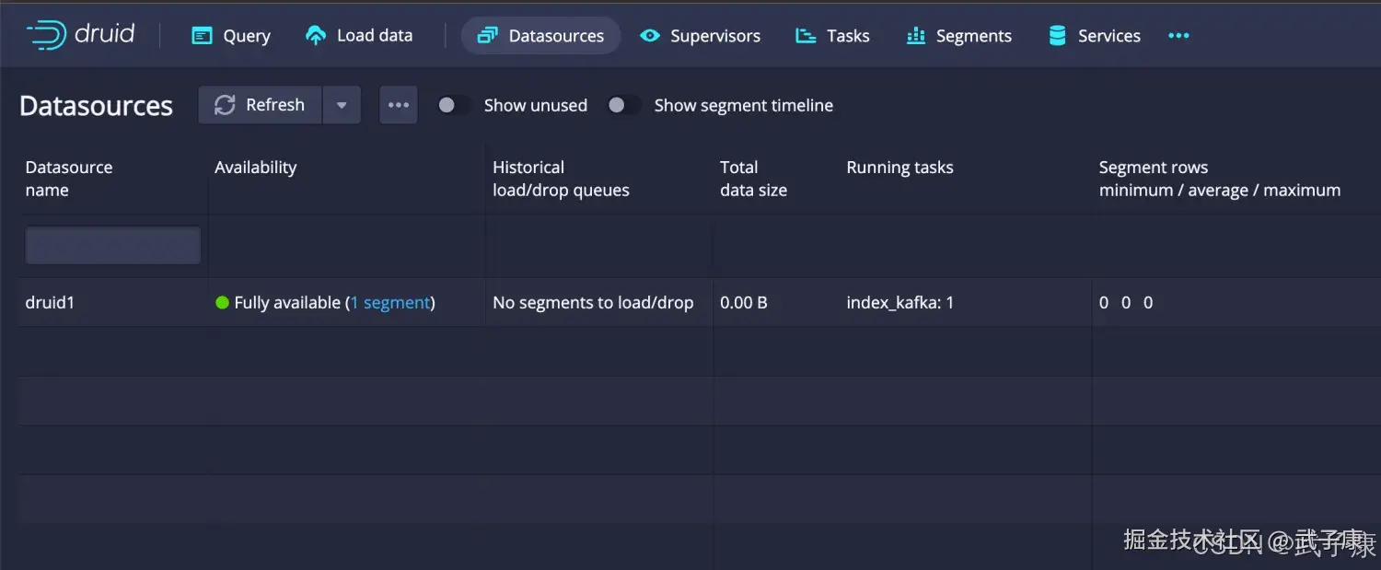Open the Query view icon
This screenshot has width=1381, height=570.
pos(202,36)
